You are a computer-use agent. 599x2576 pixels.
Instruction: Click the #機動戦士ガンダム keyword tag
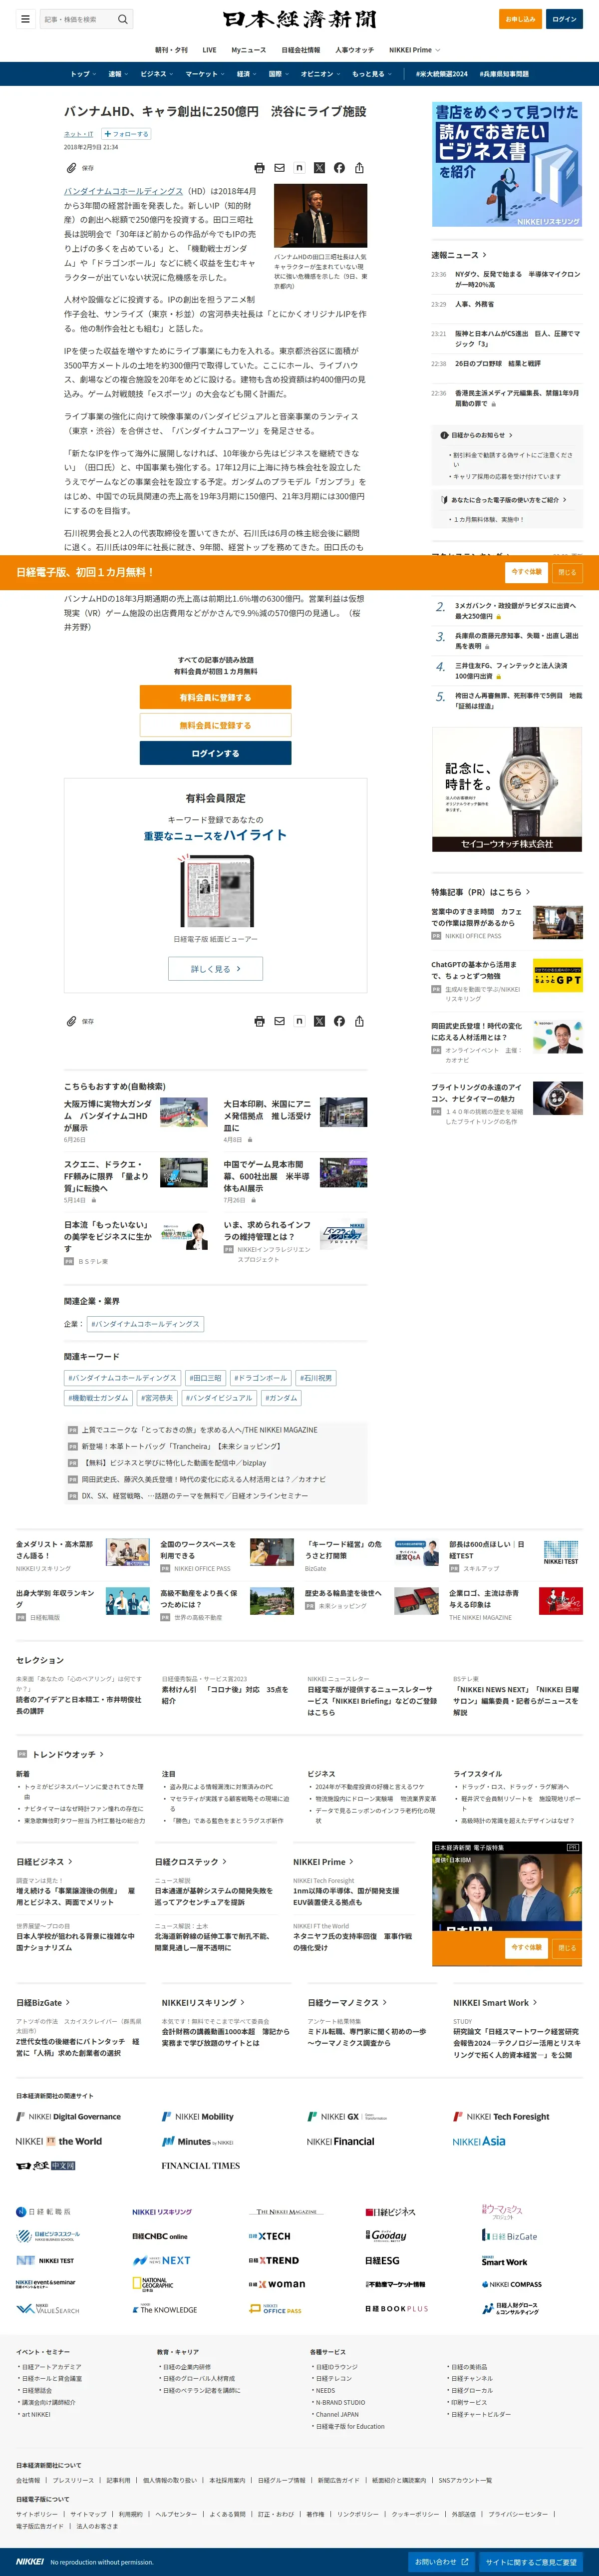[98, 1398]
